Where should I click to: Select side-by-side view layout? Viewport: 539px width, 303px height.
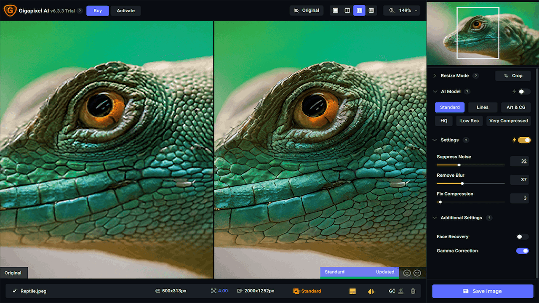point(359,11)
